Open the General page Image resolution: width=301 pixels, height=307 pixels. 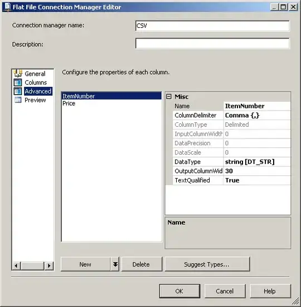(35, 74)
